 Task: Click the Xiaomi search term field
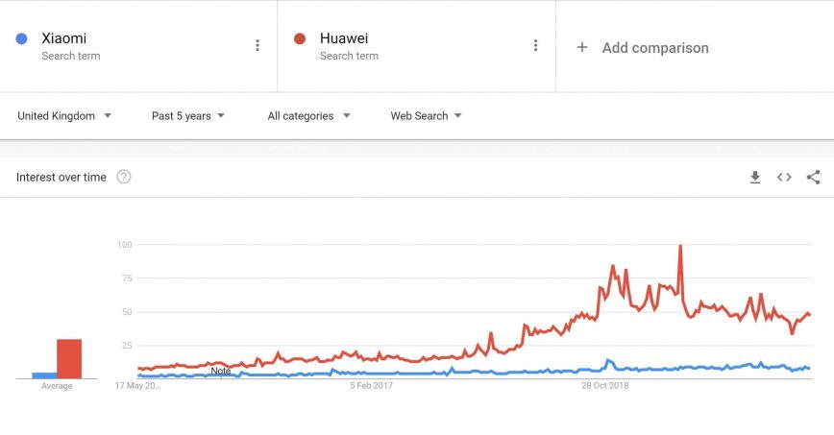(64, 39)
